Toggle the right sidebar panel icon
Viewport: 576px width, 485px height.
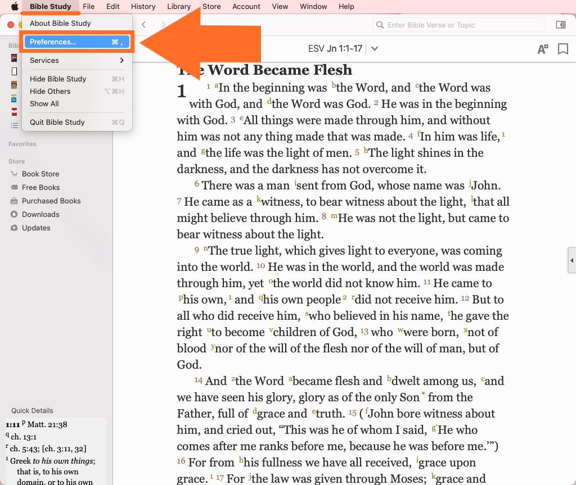point(560,25)
